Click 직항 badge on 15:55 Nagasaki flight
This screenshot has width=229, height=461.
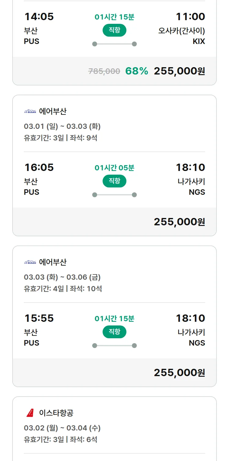(114, 332)
